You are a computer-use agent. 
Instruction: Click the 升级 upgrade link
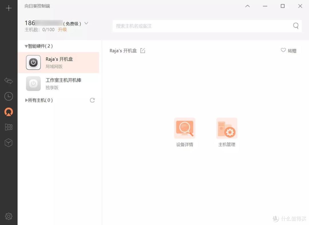click(62, 29)
